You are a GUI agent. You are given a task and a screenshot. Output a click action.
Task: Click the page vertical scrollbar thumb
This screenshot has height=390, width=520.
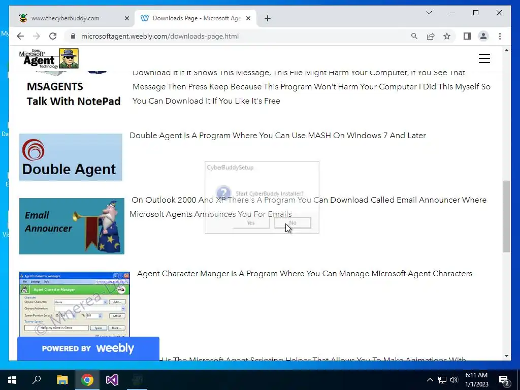pos(506,216)
